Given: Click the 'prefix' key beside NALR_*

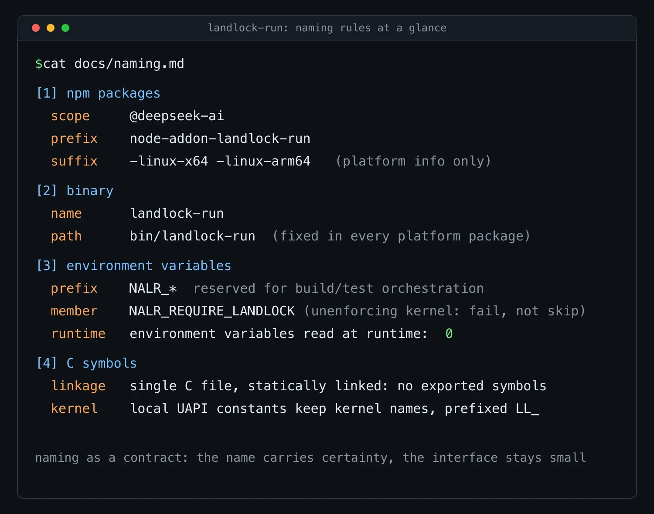Looking at the screenshot, I should pyautogui.click(x=74, y=288).
